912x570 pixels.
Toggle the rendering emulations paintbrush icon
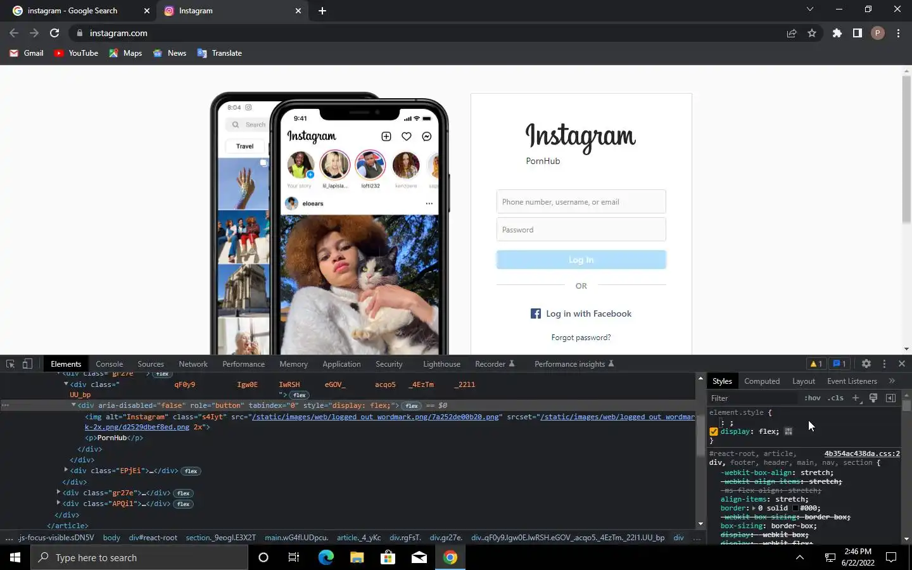873,398
